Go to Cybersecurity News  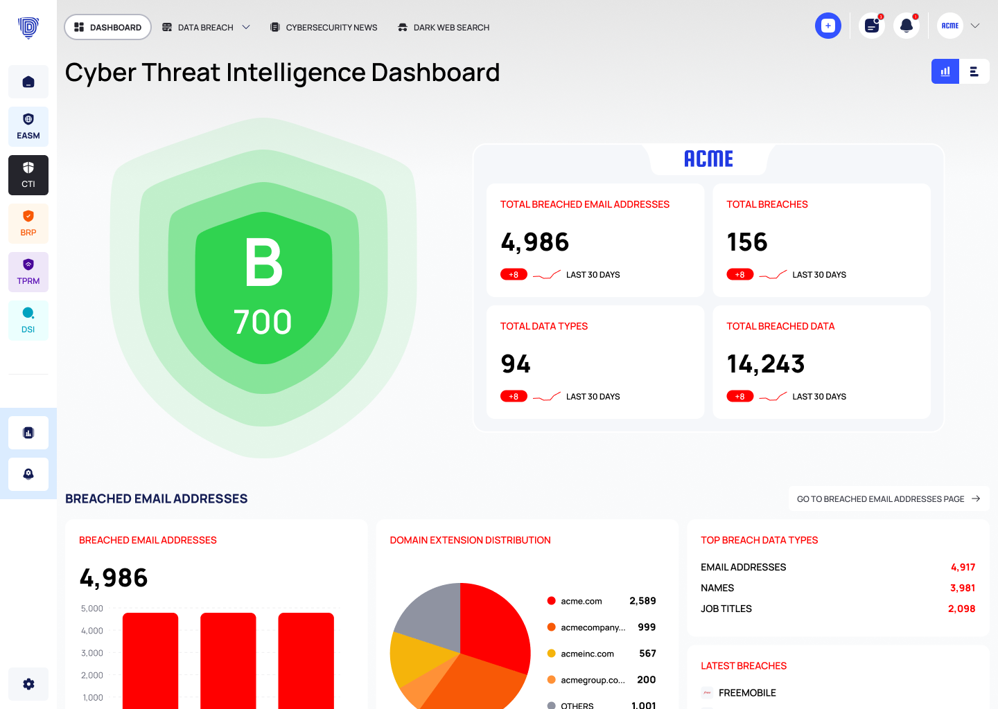click(324, 27)
